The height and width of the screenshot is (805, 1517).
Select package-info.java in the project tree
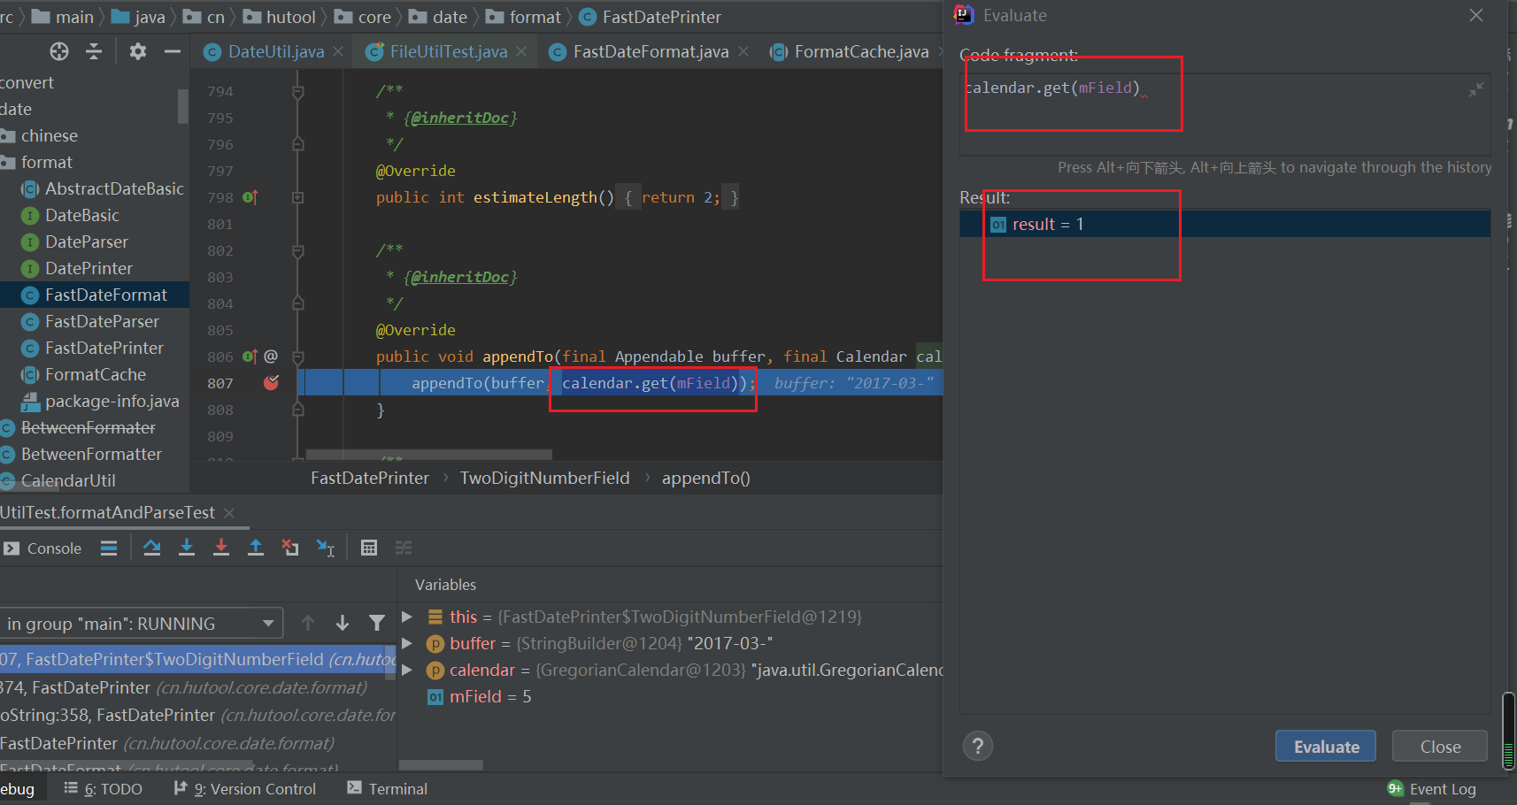[x=112, y=401]
